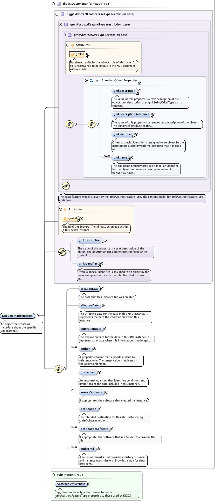Expand the auditTrail element
The width and height of the screenshot is (215, 501).
[x=99, y=449]
